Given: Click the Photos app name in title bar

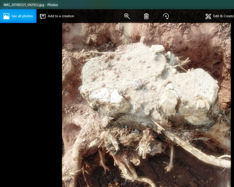Looking at the screenshot, I should (x=53, y=5).
